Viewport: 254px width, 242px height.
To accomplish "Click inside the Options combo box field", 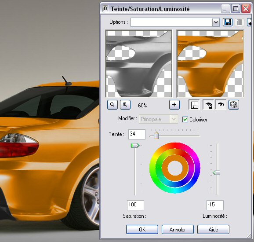I will [171, 22].
